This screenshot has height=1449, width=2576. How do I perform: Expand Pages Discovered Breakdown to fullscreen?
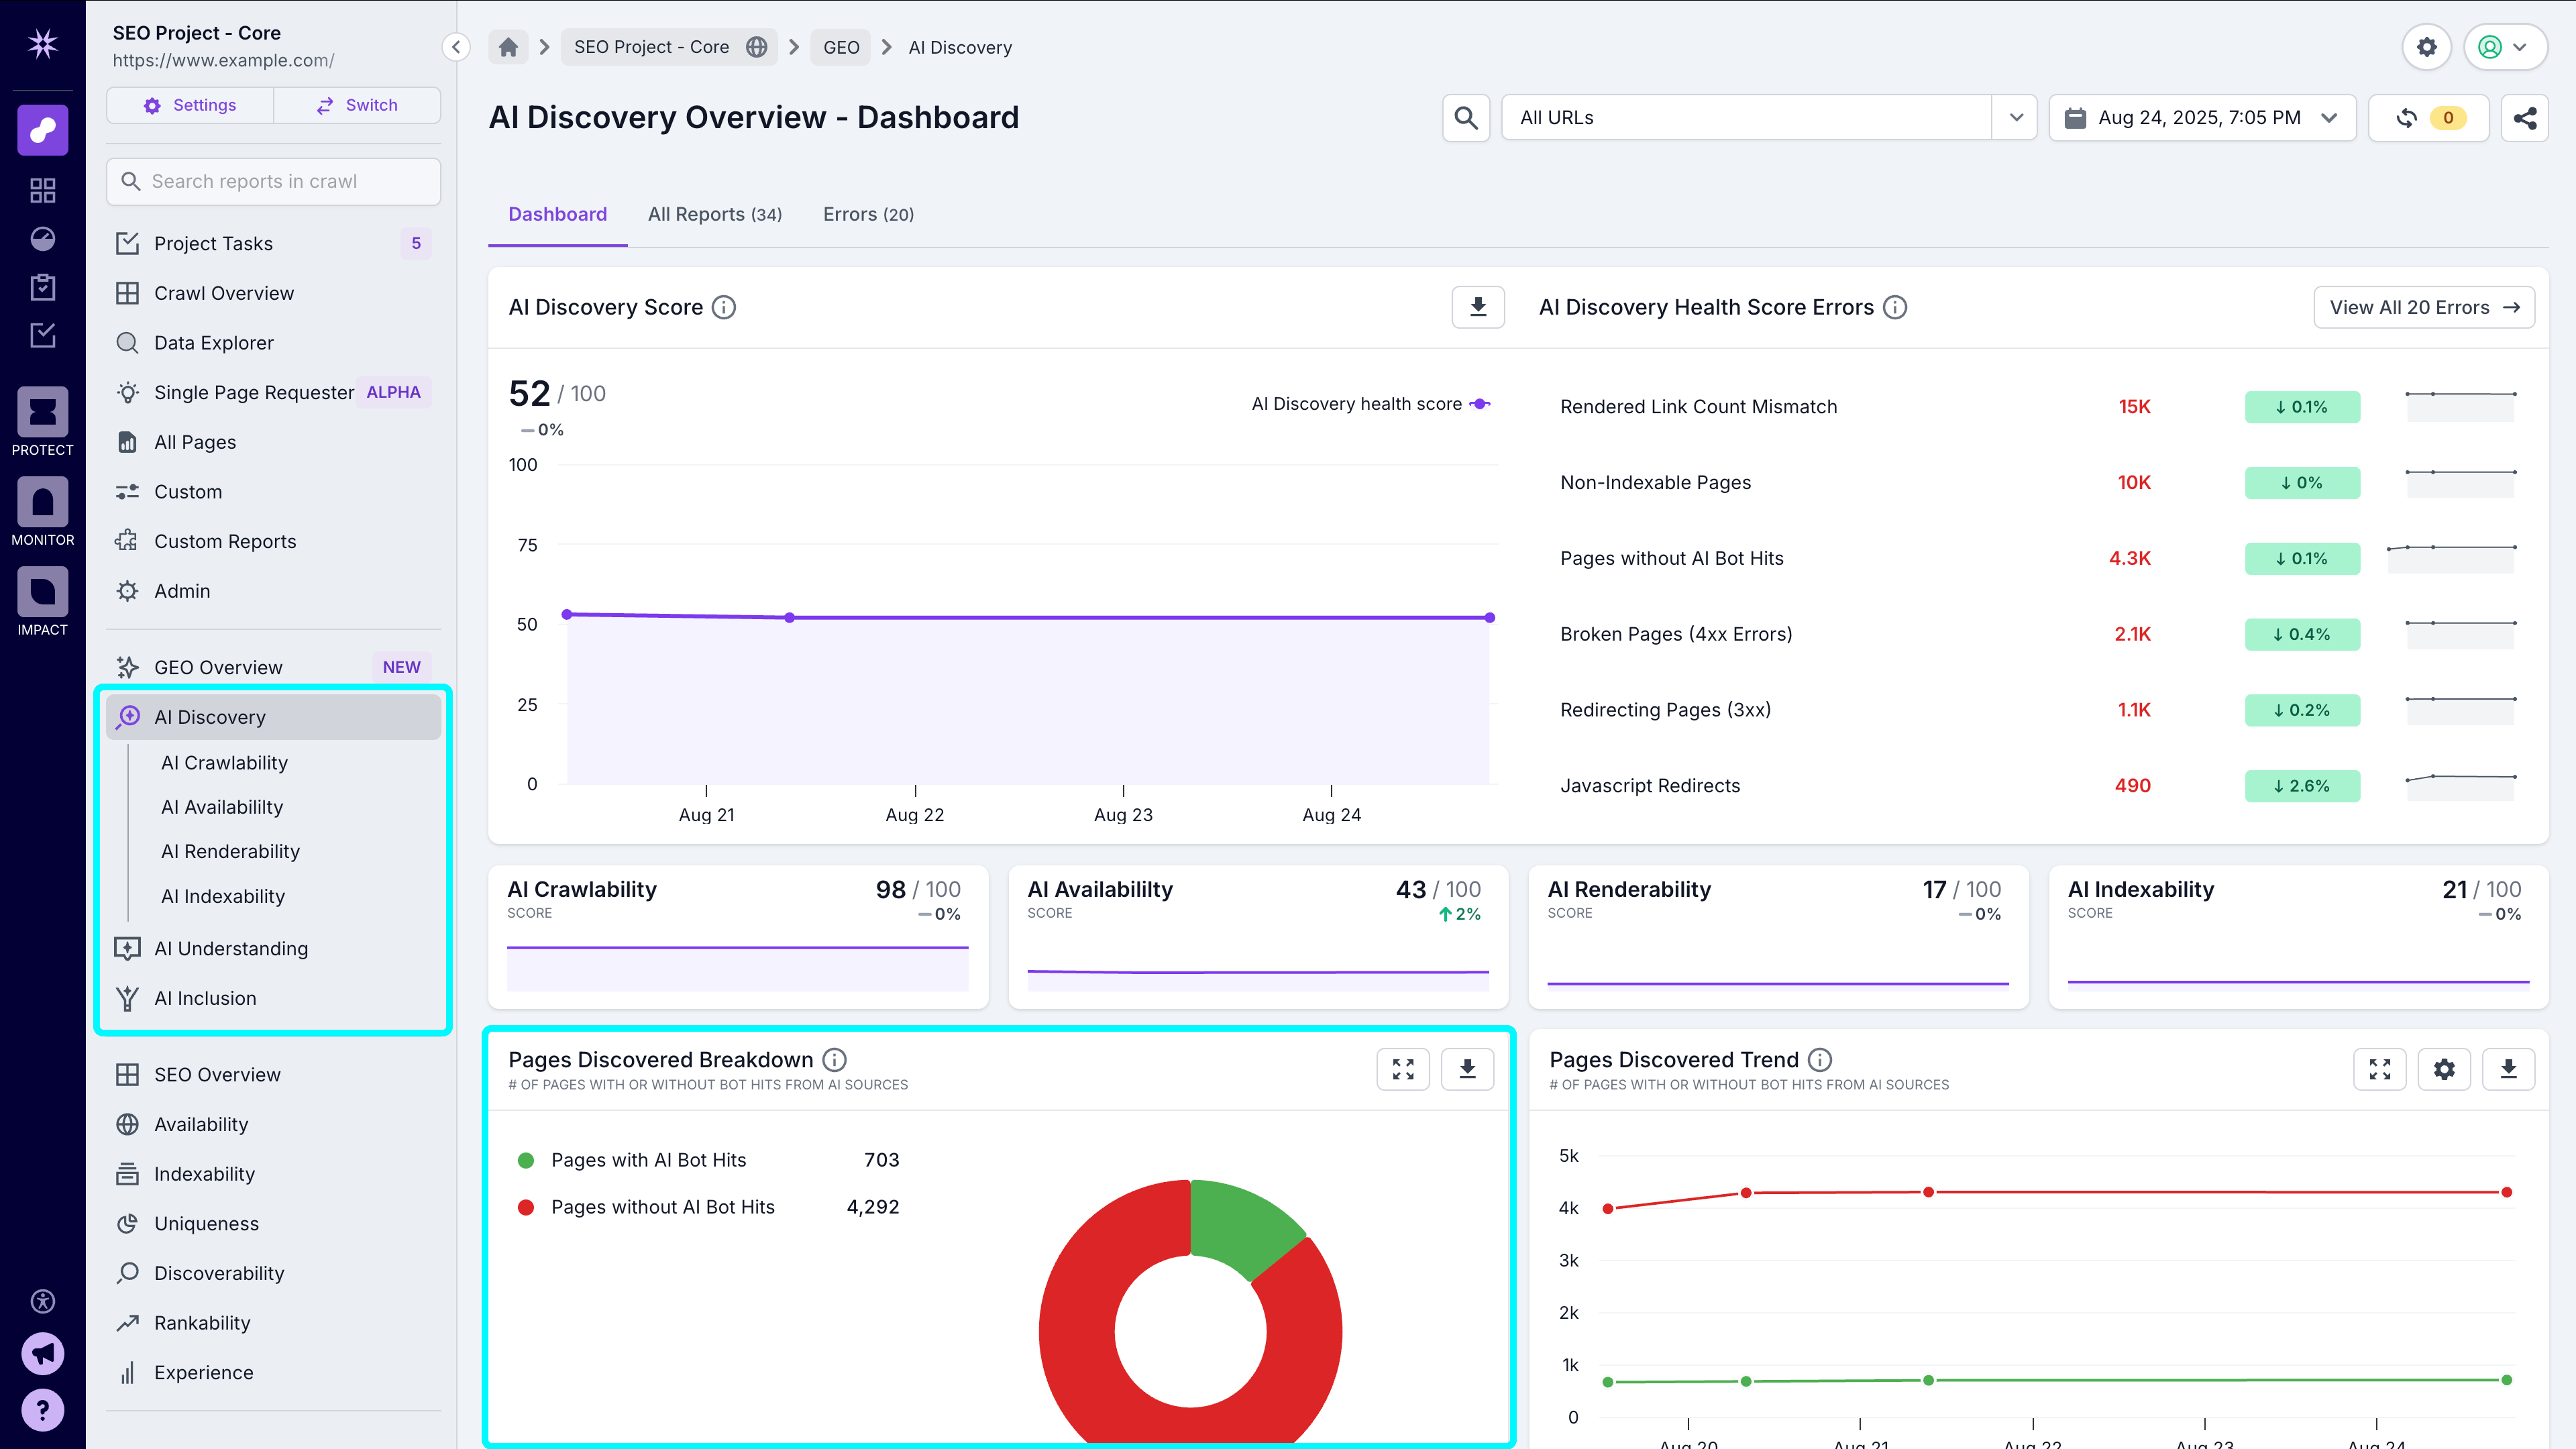(x=1403, y=1069)
